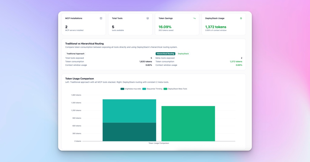Click the trending arrow icon on Token Savings card
310x162 pixels.
click(x=194, y=18)
